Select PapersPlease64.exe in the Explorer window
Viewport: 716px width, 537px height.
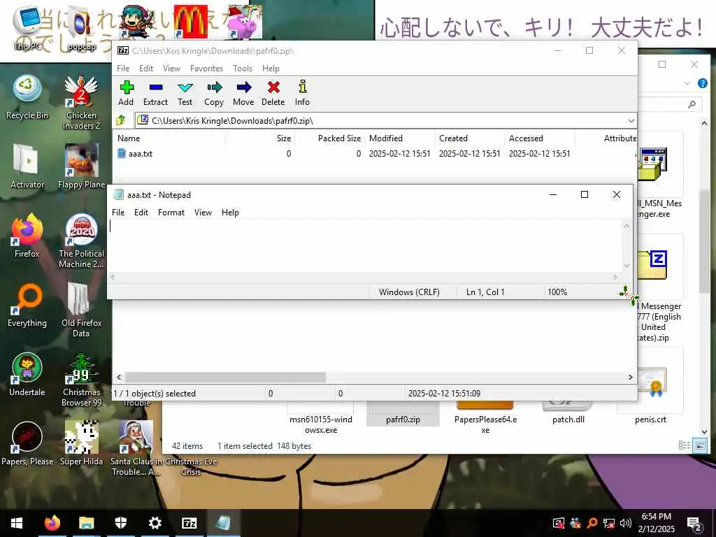485,420
